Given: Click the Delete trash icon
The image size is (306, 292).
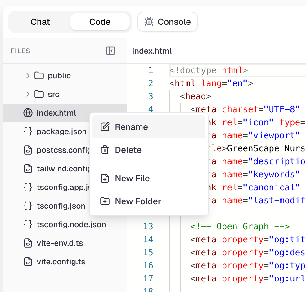Looking at the screenshot, I should coord(105,150).
